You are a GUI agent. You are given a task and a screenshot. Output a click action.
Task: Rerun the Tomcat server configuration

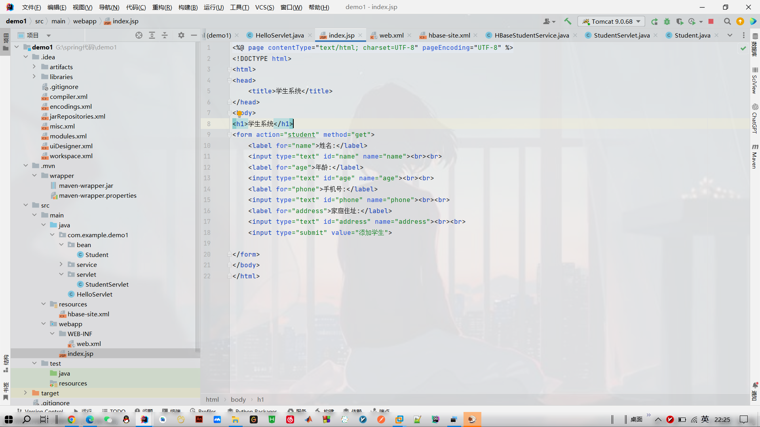click(x=654, y=21)
